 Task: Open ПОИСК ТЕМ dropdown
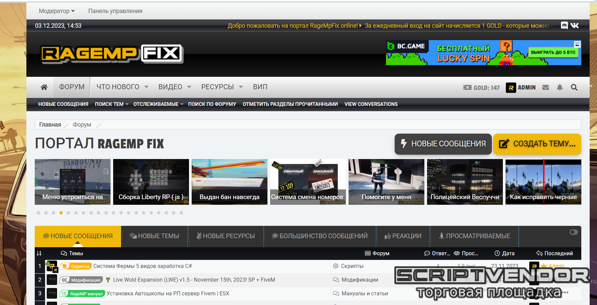click(112, 104)
